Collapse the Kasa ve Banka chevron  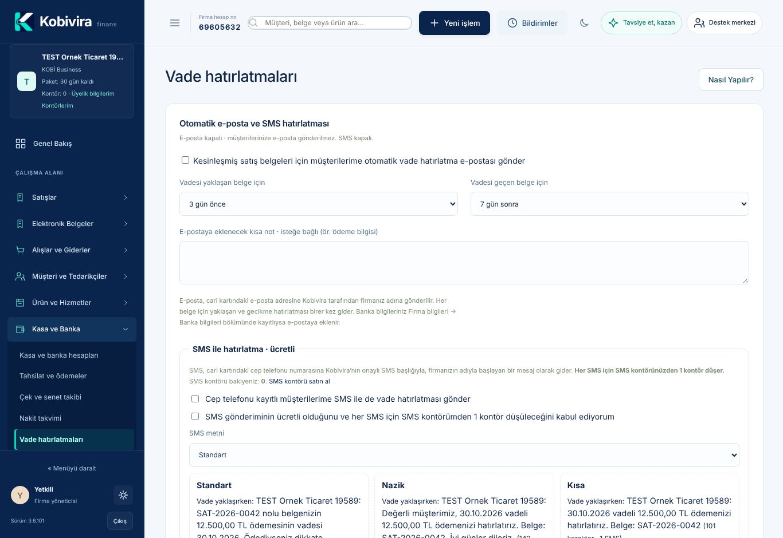[x=126, y=329]
